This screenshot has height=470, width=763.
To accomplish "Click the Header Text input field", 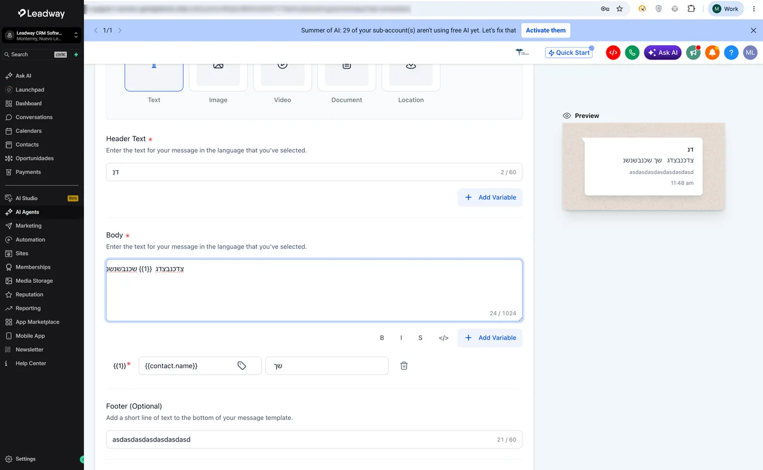I will pyautogui.click(x=314, y=172).
